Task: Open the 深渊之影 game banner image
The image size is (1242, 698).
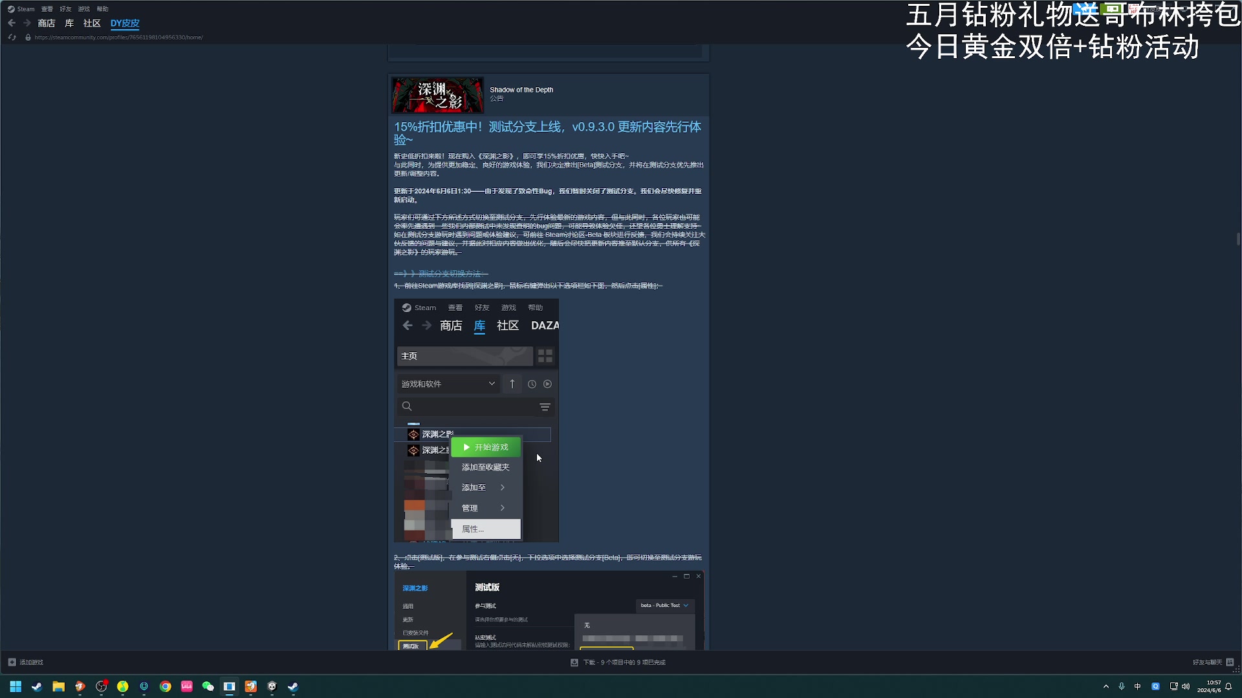Action: pyautogui.click(x=437, y=95)
